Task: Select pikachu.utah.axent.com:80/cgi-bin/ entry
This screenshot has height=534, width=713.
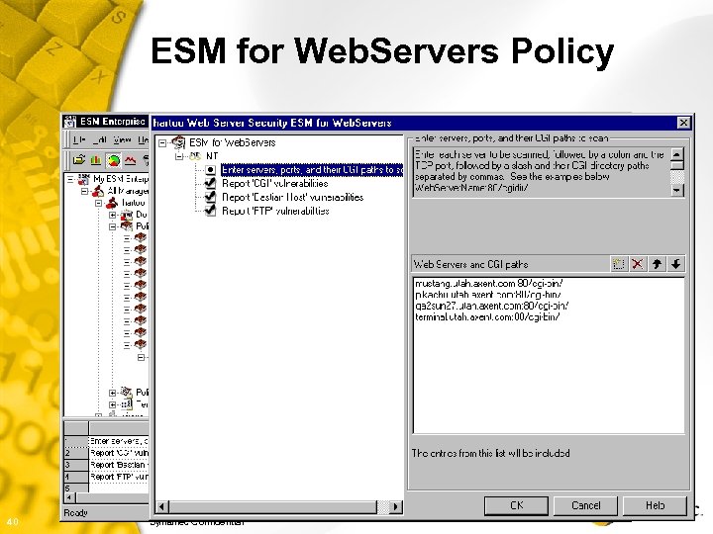Action: 488,295
